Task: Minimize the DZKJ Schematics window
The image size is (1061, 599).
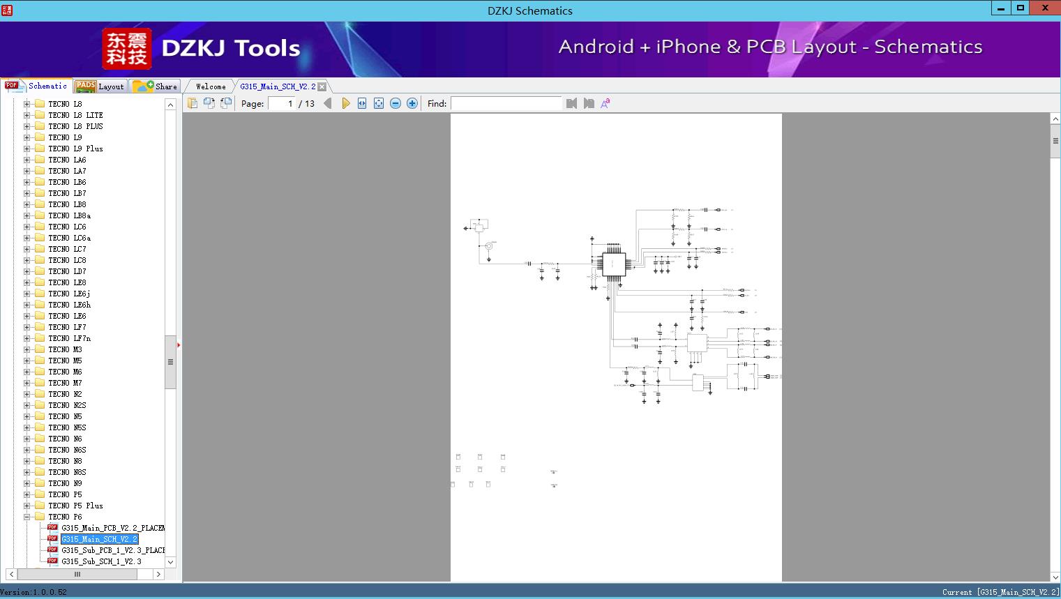Action: pyautogui.click(x=1001, y=8)
